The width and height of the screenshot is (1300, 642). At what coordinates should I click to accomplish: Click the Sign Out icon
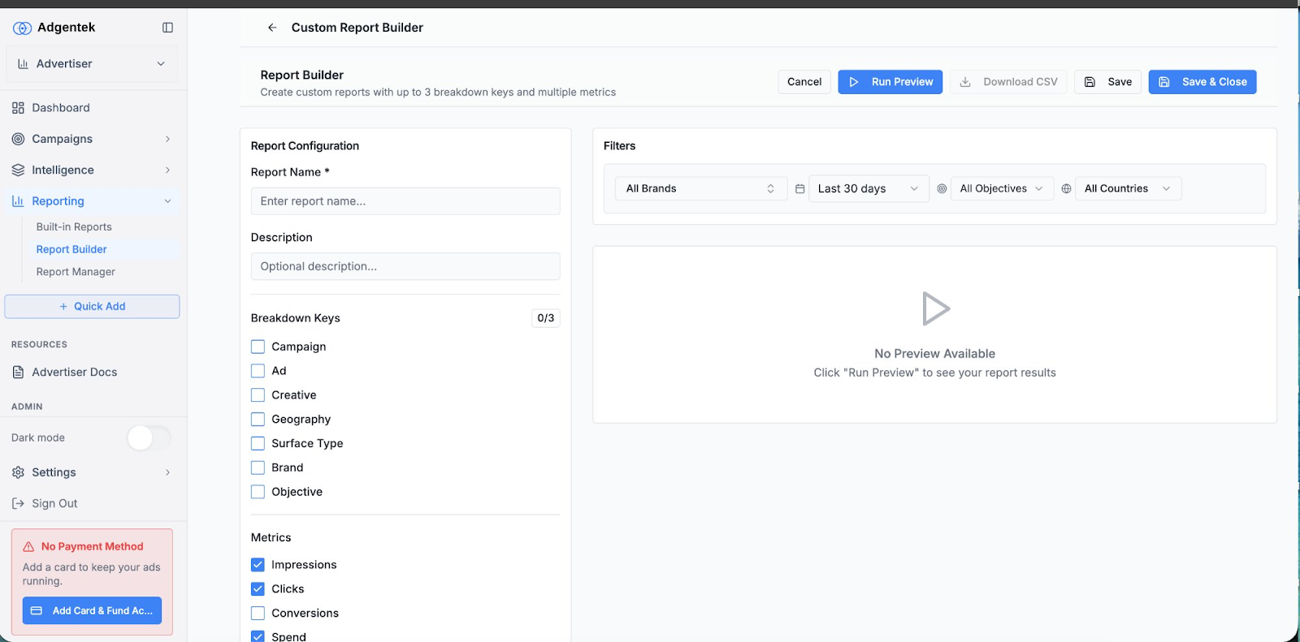[x=18, y=503]
